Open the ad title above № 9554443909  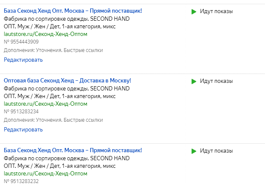(73, 11)
